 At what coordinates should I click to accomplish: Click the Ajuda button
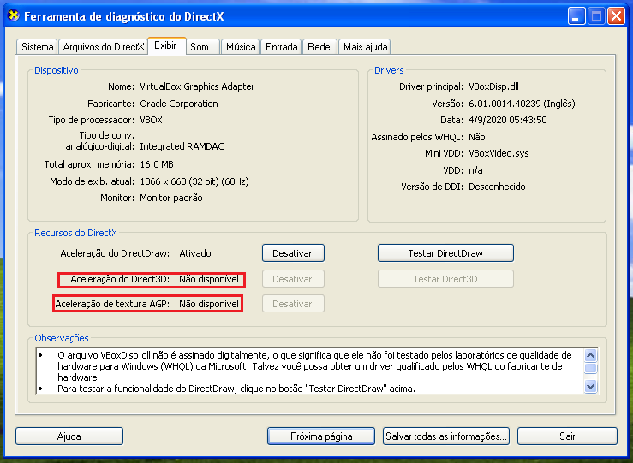(x=69, y=436)
